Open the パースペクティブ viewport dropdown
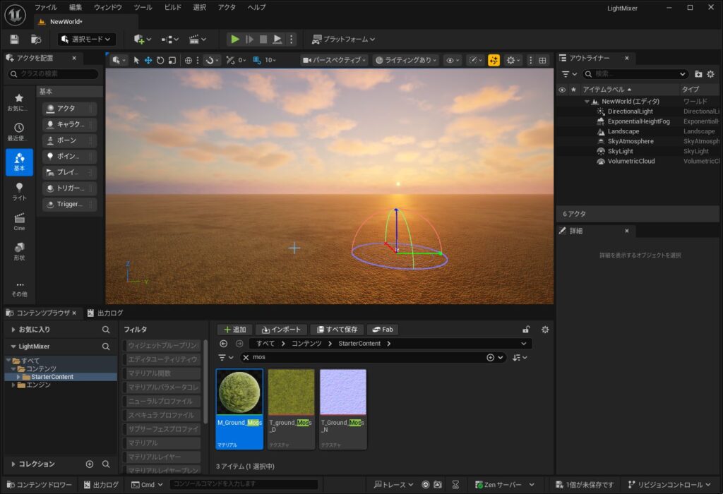The image size is (723, 494). (x=334, y=61)
